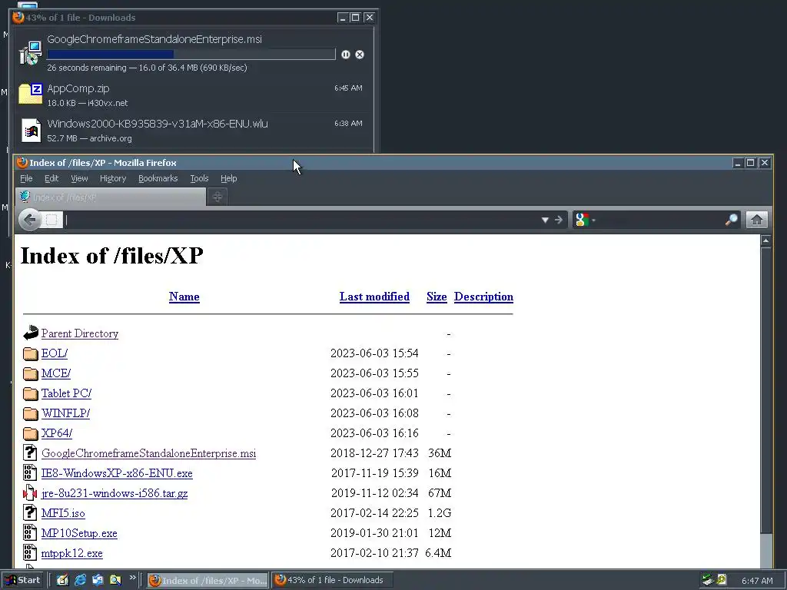This screenshot has height=590, width=787.
Task: Click the WINFLP folder icon
Action: click(31, 413)
